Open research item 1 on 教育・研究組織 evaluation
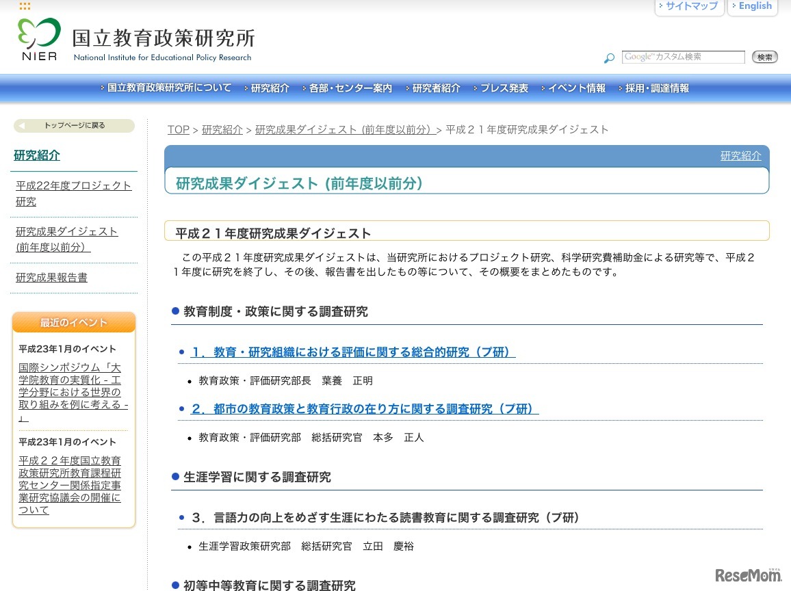 click(x=353, y=352)
